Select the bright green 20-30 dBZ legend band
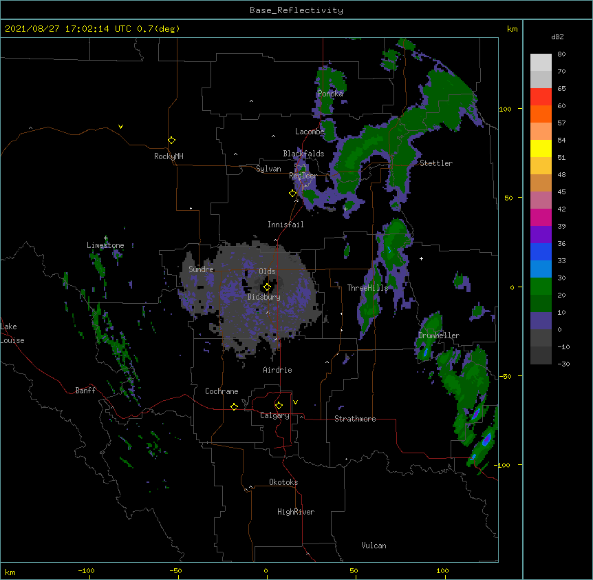593x580 pixels. [x=541, y=287]
